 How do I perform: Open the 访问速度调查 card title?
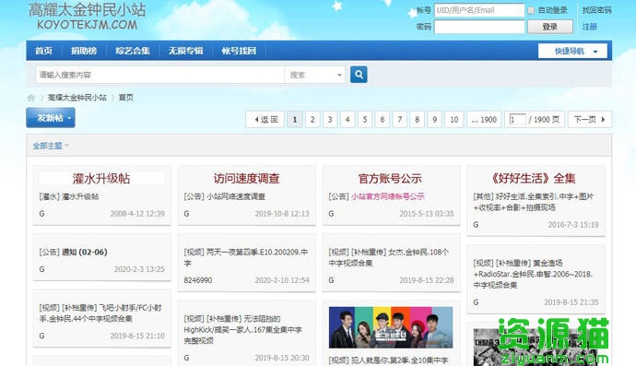tap(247, 179)
